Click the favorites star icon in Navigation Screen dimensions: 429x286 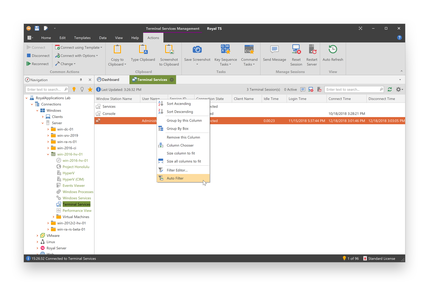click(90, 89)
